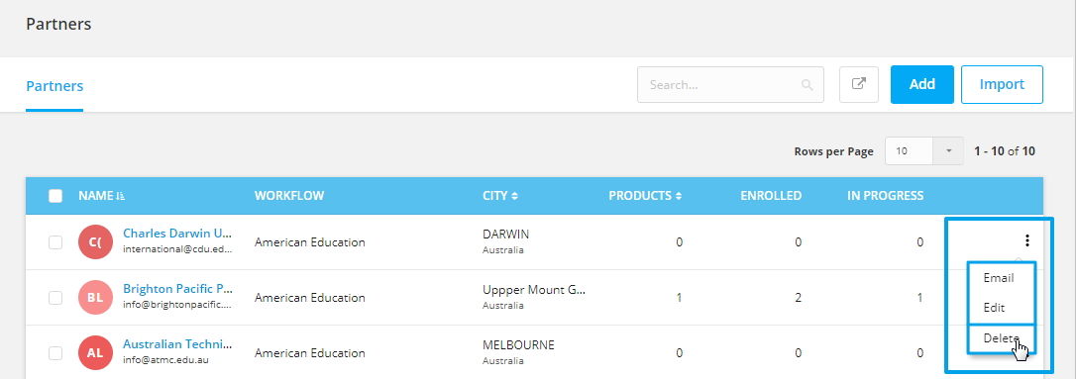Image resolution: width=1076 pixels, height=379 pixels.
Task: Click the AL avatar for Australian Technical
Action: click(x=95, y=353)
